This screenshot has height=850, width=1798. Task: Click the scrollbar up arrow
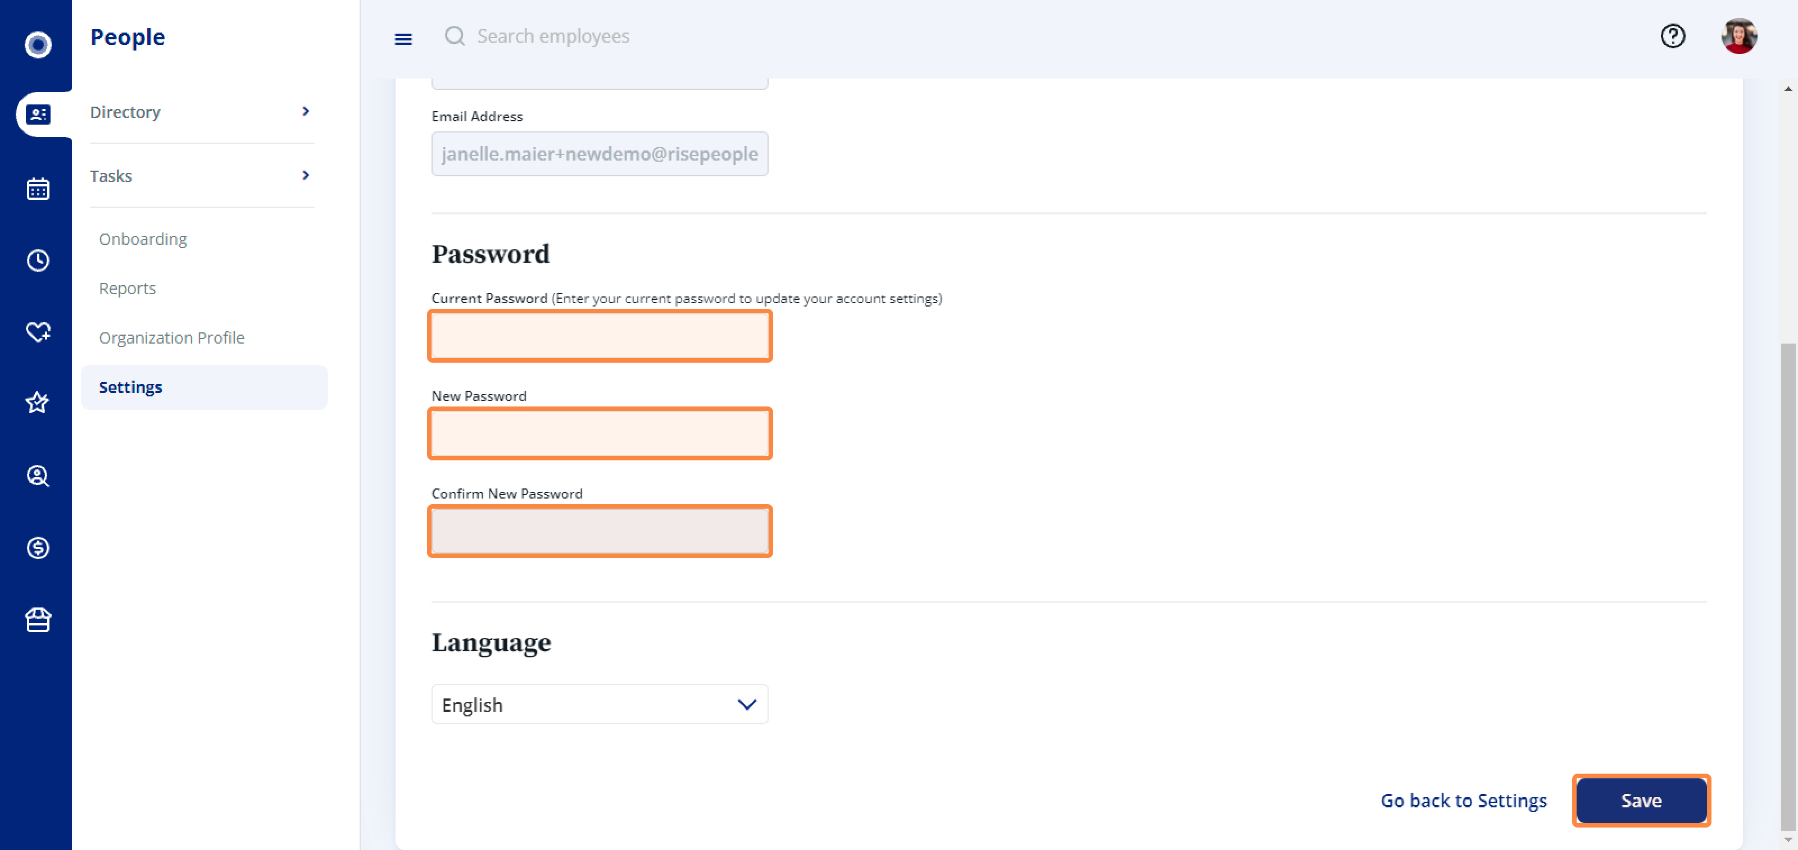pos(1788,89)
